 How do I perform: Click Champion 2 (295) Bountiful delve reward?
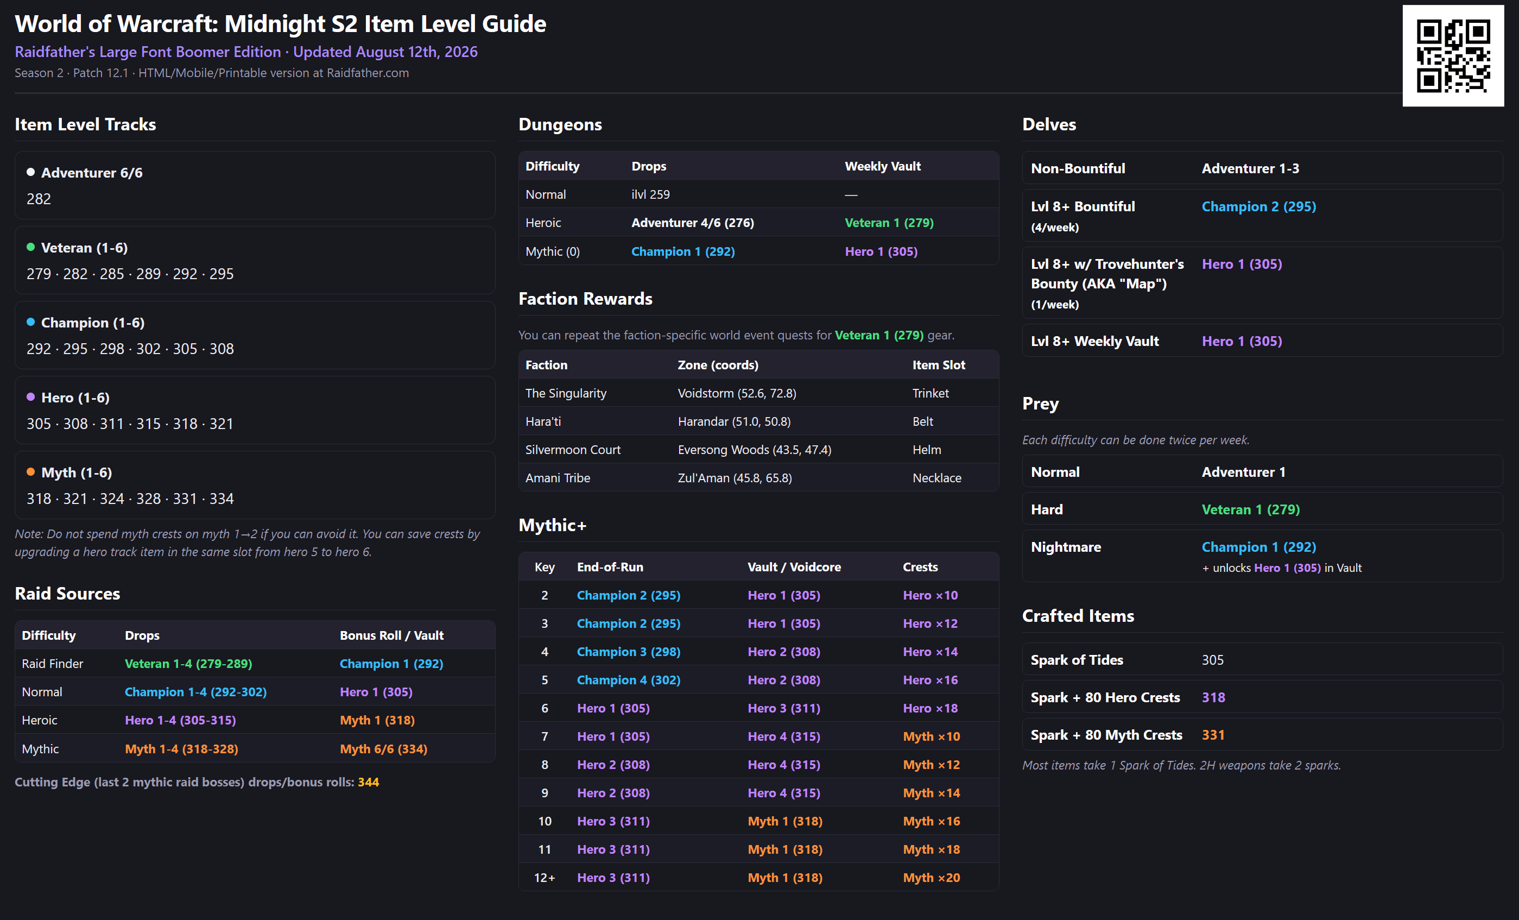pos(1258,206)
